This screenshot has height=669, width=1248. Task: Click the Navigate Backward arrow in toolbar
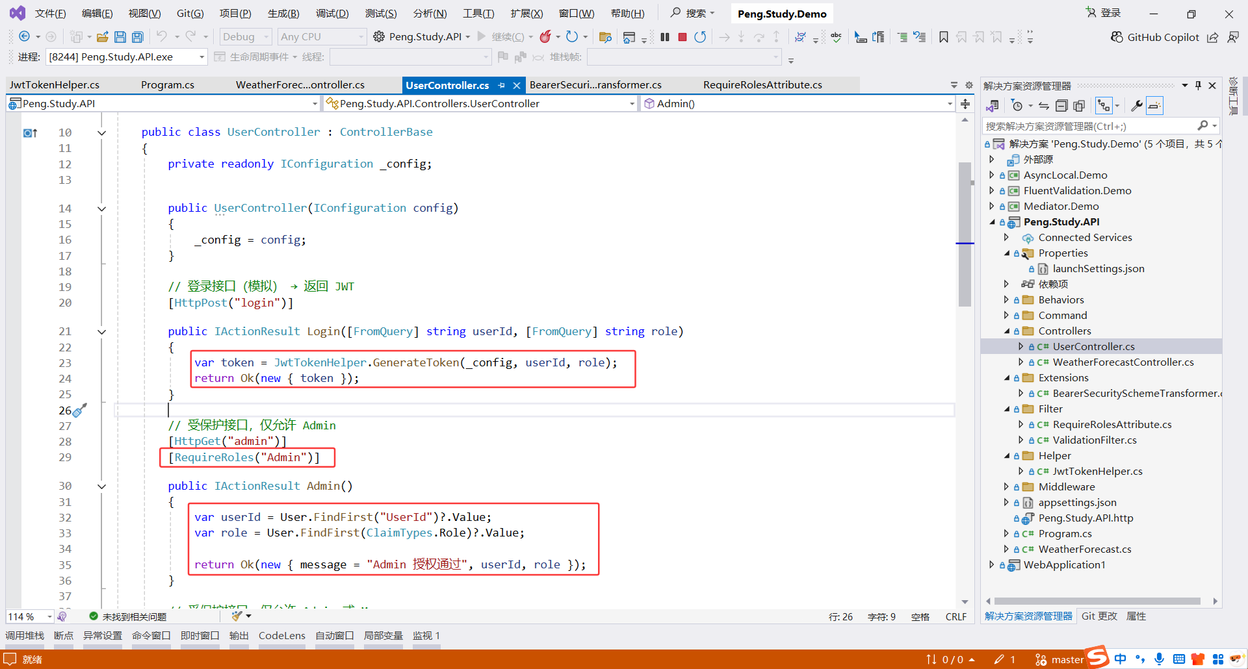pos(25,37)
